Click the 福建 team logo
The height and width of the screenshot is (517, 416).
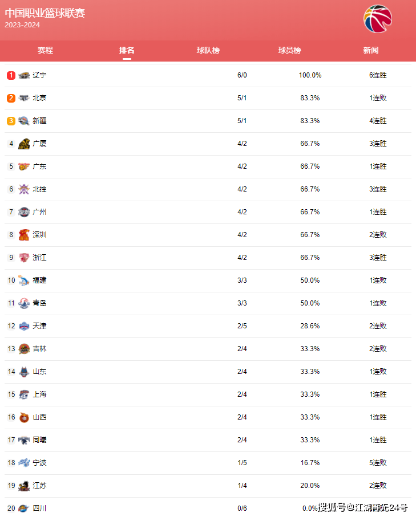tap(24, 280)
